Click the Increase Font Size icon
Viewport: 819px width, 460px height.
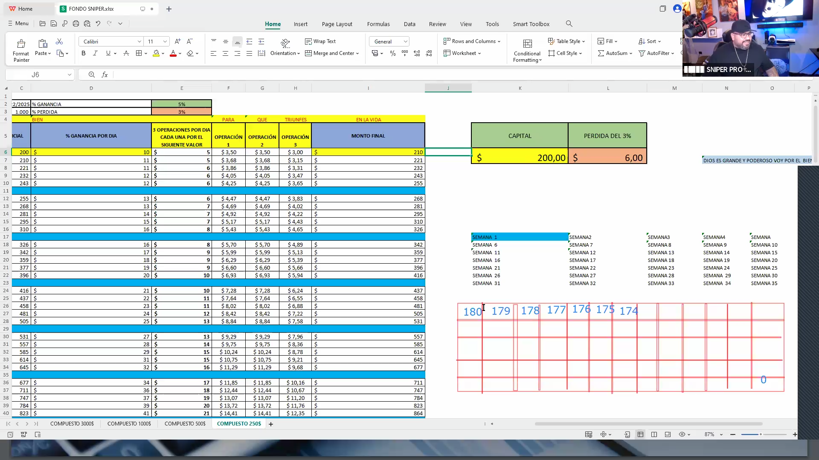point(178,41)
